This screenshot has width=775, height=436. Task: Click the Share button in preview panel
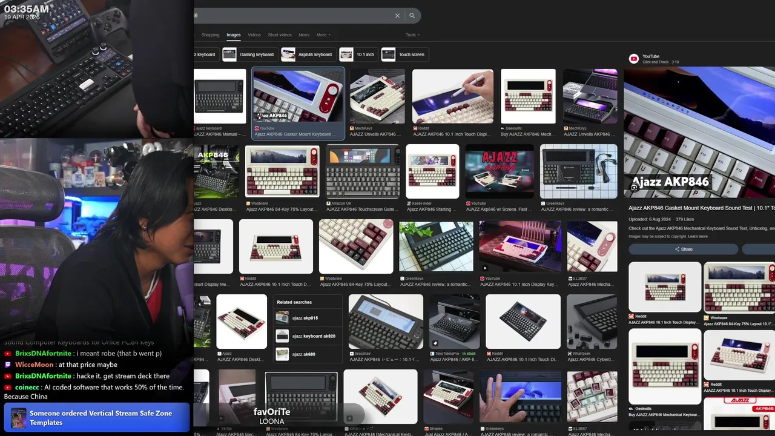click(x=684, y=249)
